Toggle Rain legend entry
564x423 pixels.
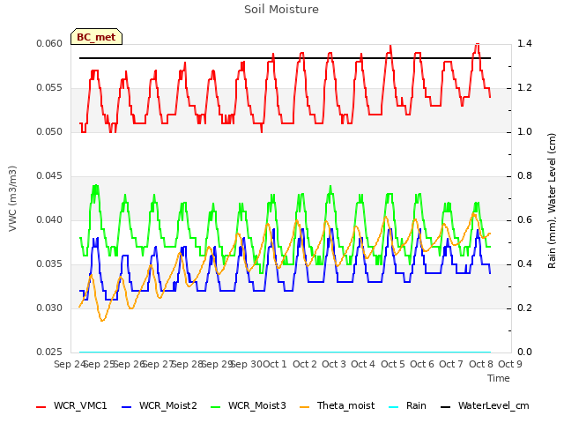pos(407,405)
